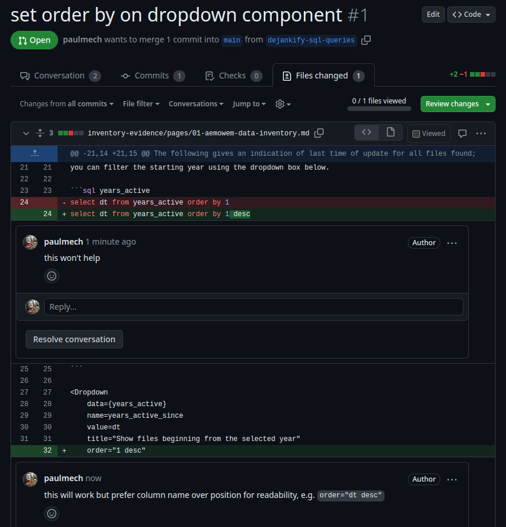Copy the file path icon
The width and height of the screenshot is (506, 527).
pyautogui.click(x=319, y=133)
